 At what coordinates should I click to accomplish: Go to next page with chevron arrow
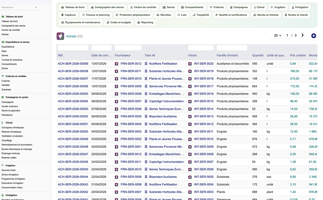(303, 35)
